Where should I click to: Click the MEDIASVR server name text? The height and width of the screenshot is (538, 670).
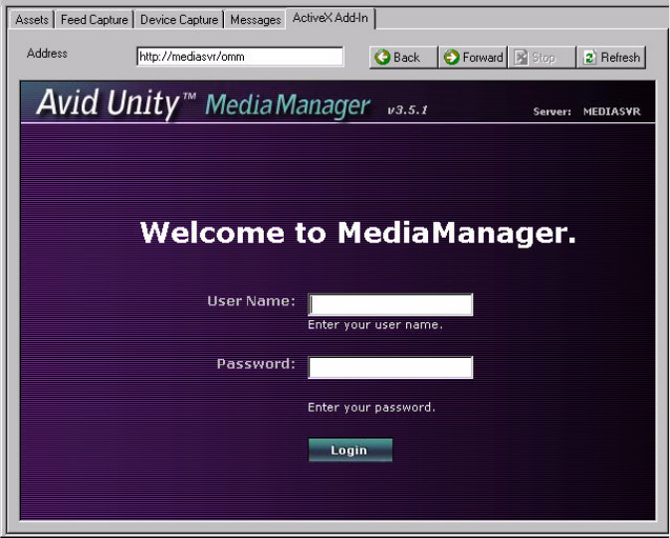coord(612,111)
